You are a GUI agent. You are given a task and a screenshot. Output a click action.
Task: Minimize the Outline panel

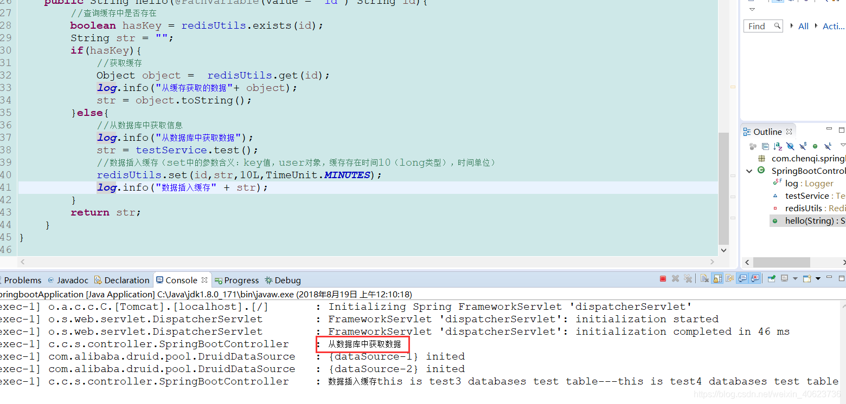(829, 128)
